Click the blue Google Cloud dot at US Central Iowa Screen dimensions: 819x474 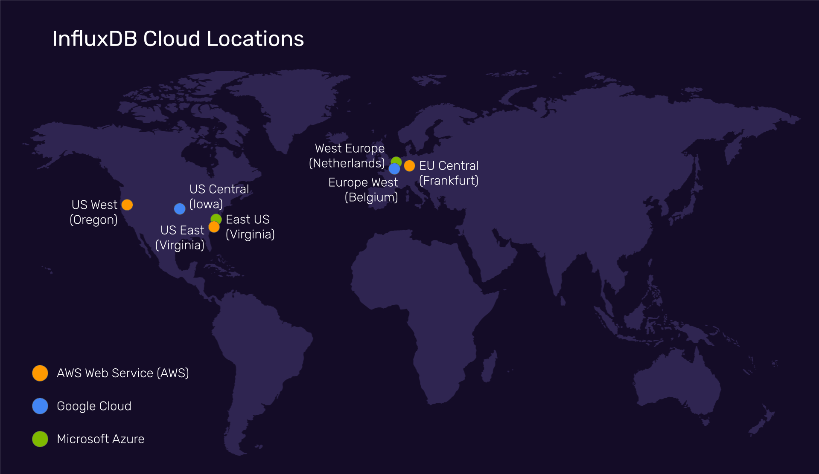(x=180, y=209)
